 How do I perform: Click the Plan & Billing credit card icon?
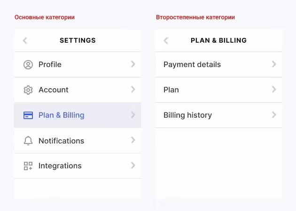point(28,115)
